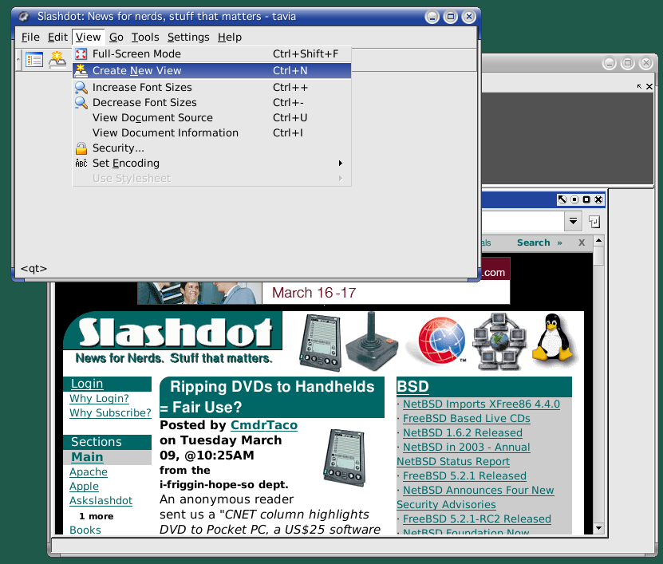This screenshot has width=663, height=564.
Task: Click the tavia window app icon in title bar
Action: pos(24,17)
